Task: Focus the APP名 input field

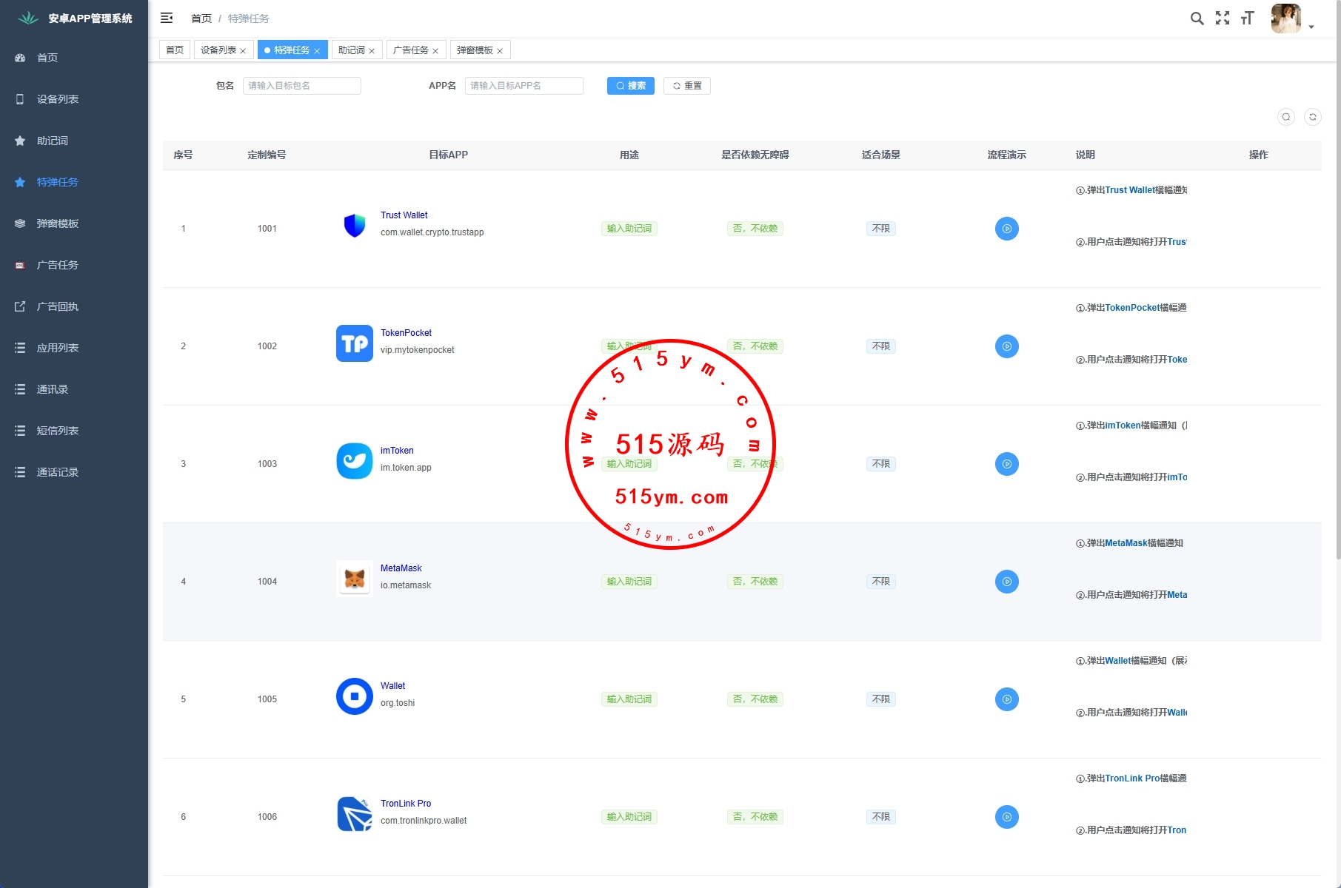Action: (x=524, y=86)
